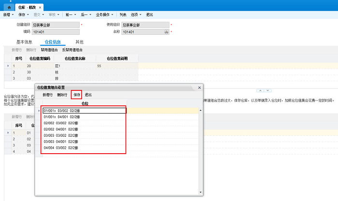Click 仓位值集名称 column header
This screenshot has height=201, width=338.
pos(75,58)
